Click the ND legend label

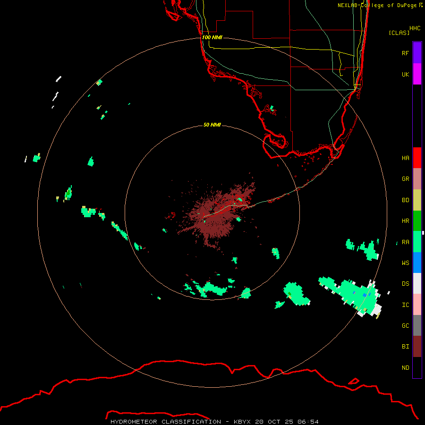[405, 368]
